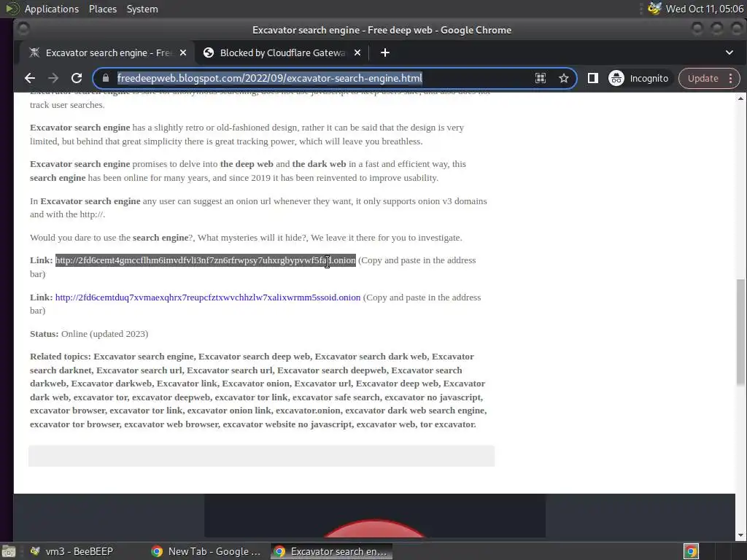Click the BeeBEEP tray icon in top panel

click(x=654, y=9)
